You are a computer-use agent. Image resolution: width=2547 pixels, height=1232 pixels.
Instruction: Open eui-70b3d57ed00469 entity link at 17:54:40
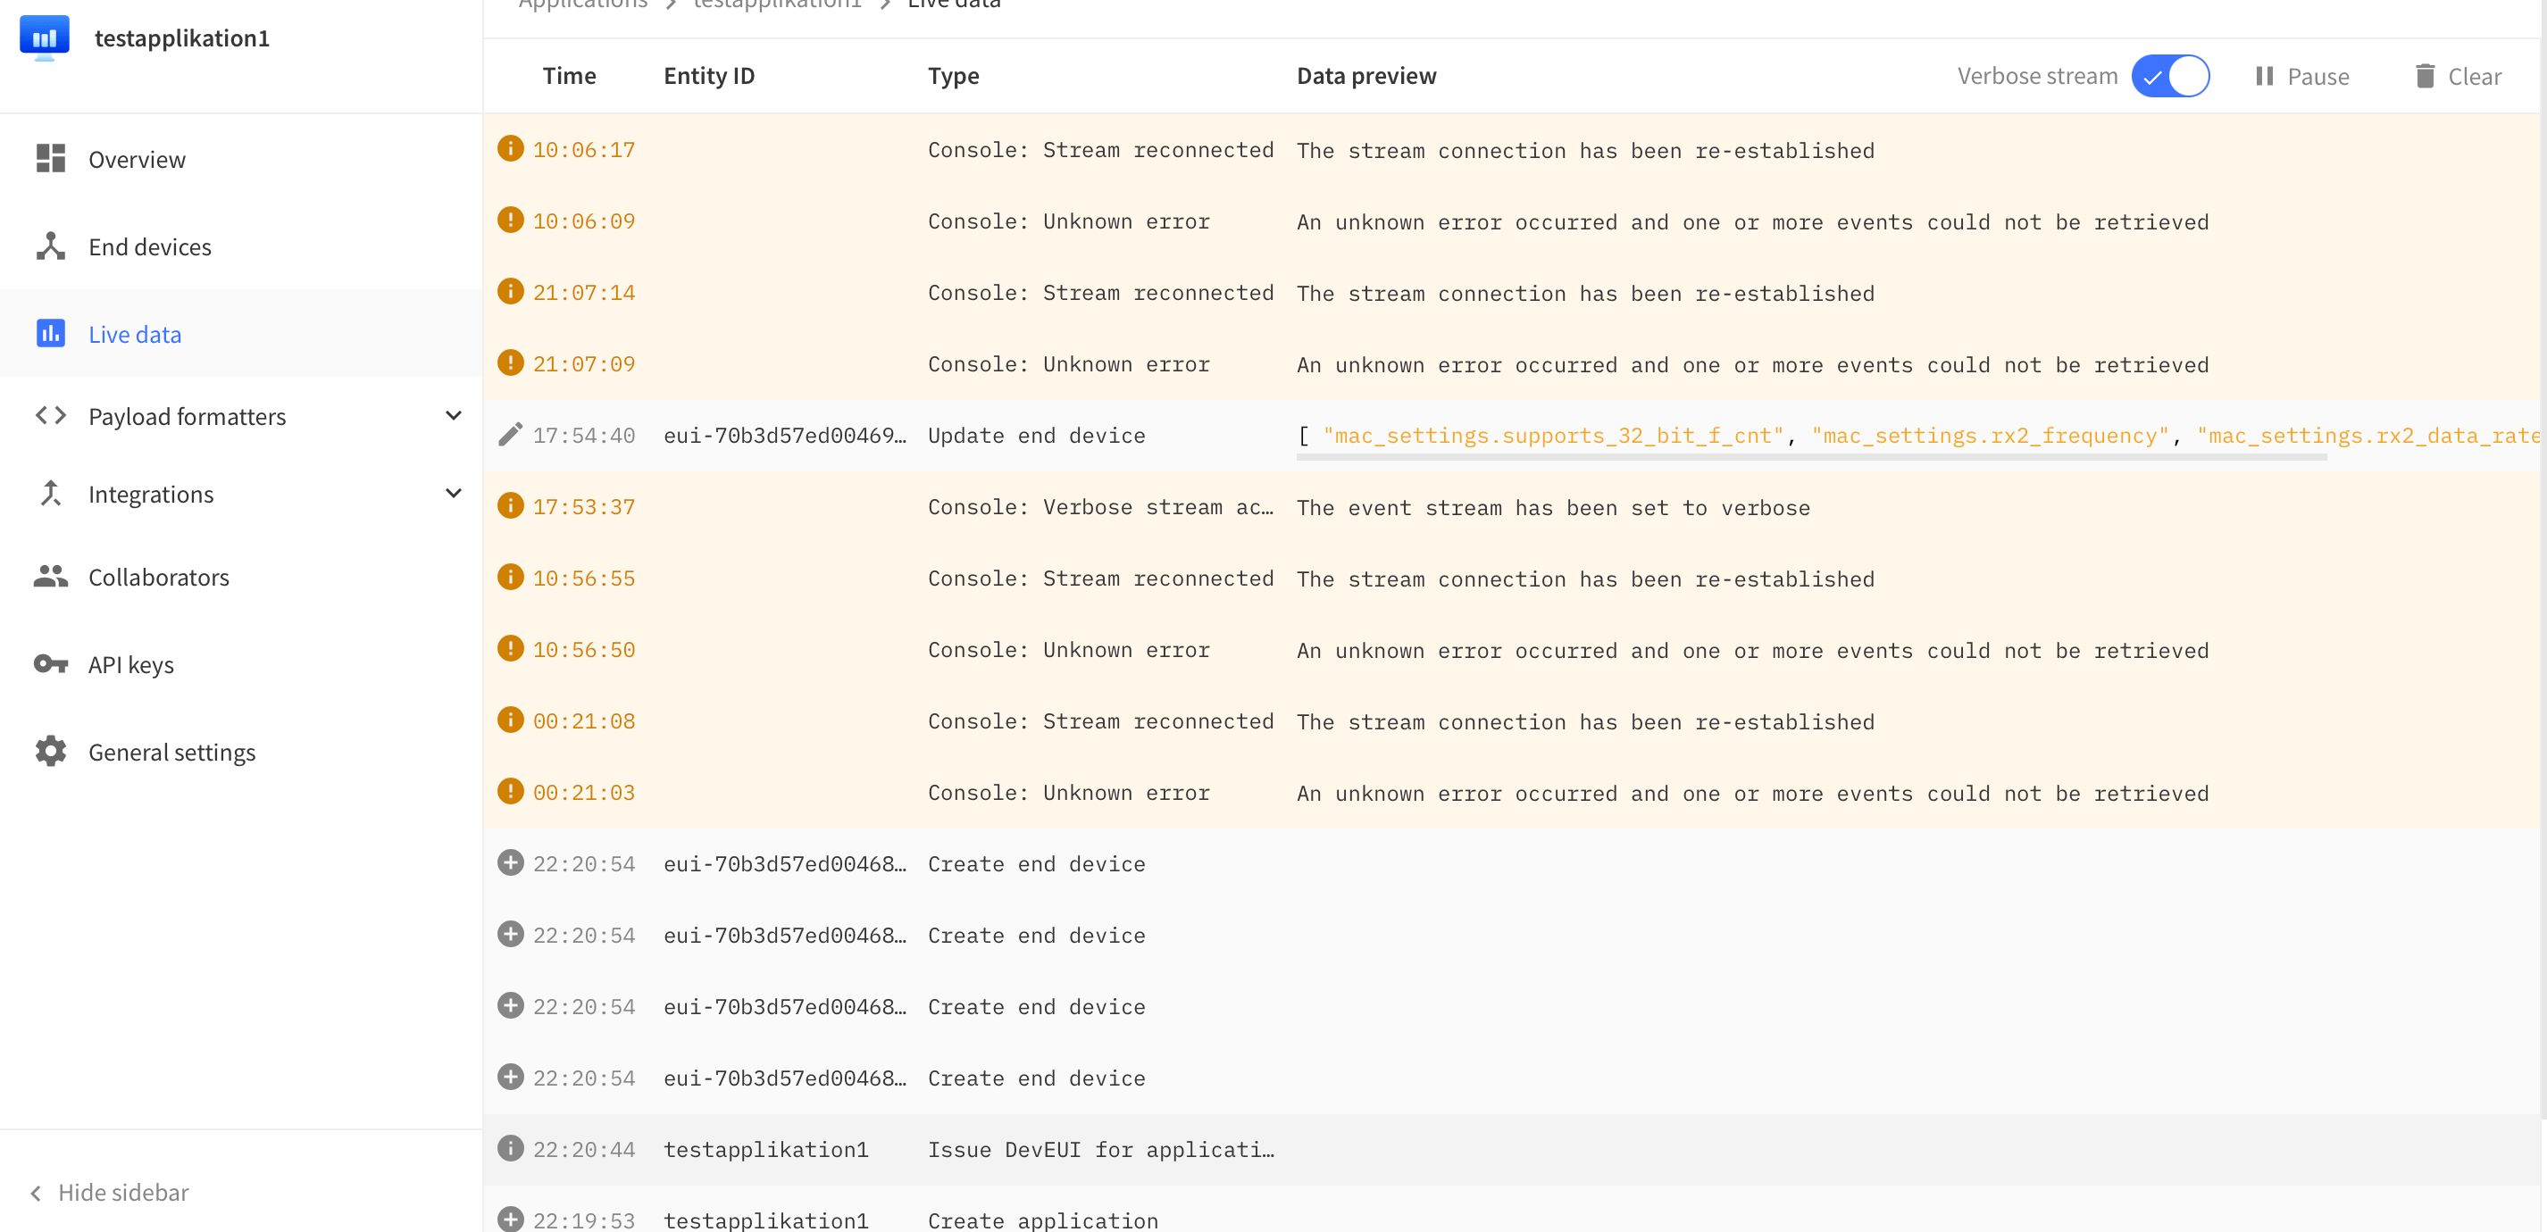pos(784,435)
